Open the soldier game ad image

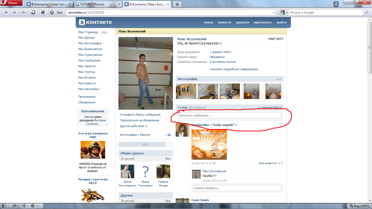[93, 150]
